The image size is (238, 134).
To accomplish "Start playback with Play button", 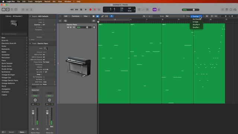I will click(86, 10).
